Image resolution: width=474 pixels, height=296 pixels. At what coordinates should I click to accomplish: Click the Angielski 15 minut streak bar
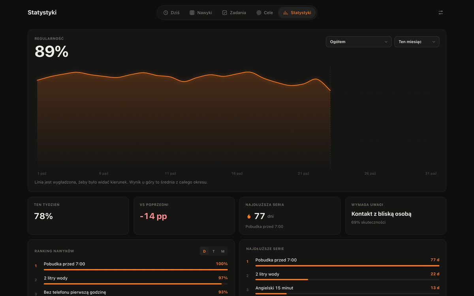click(347, 294)
